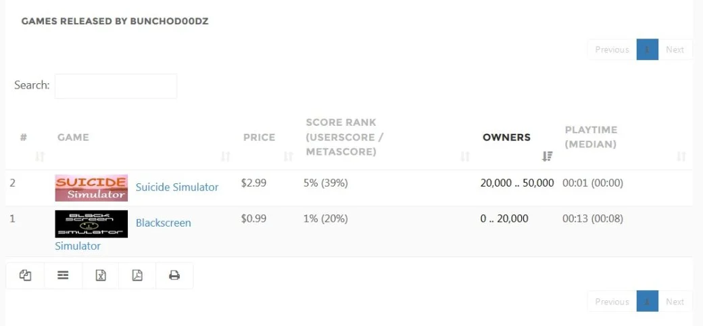Click the top Previous pagination button
The width and height of the screenshot is (703, 326).
click(x=612, y=49)
